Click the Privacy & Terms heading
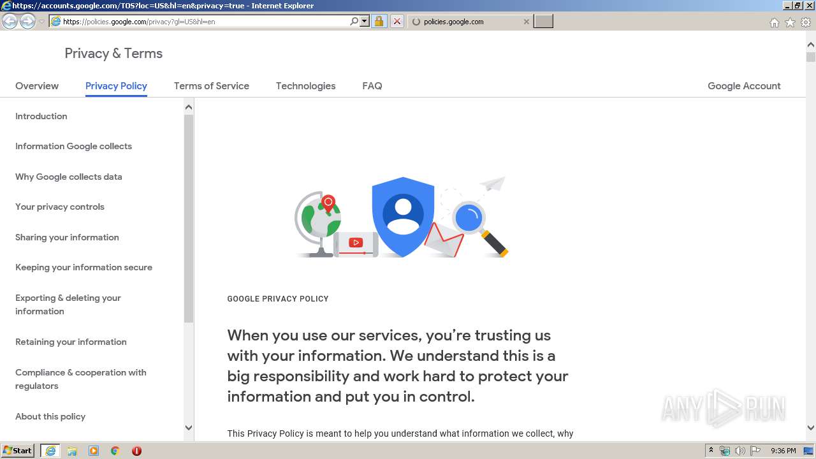Screen dimensions: 816x459 [x=113, y=54]
